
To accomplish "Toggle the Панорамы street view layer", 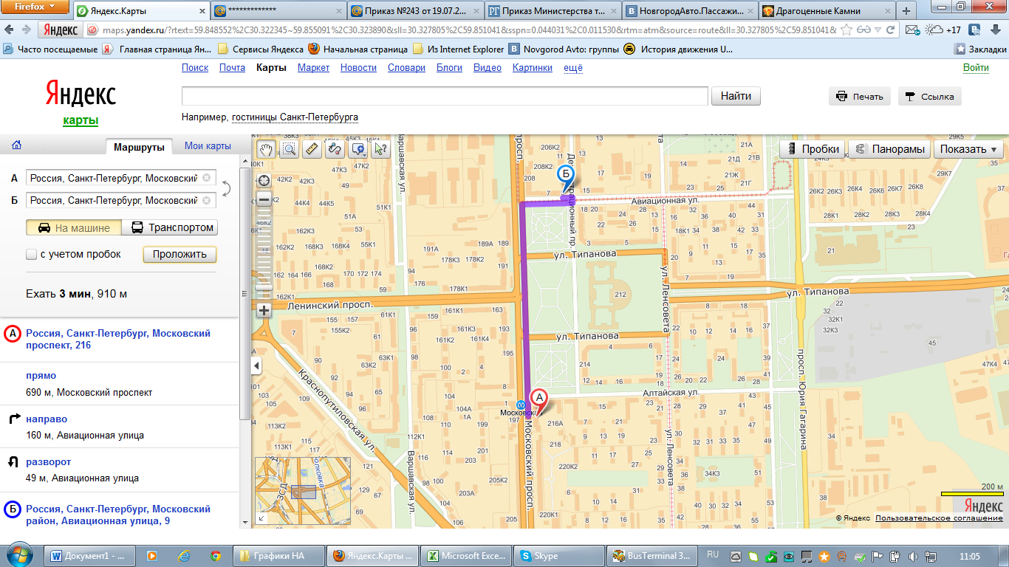I will tap(889, 149).
